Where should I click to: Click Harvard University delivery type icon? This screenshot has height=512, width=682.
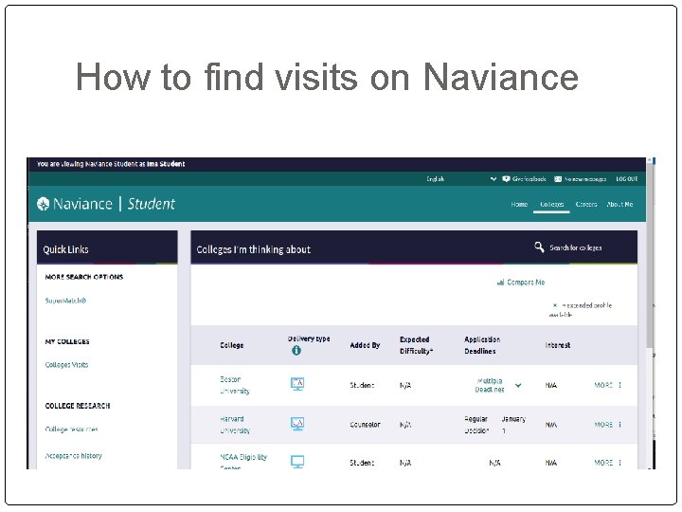tap(297, 424)
